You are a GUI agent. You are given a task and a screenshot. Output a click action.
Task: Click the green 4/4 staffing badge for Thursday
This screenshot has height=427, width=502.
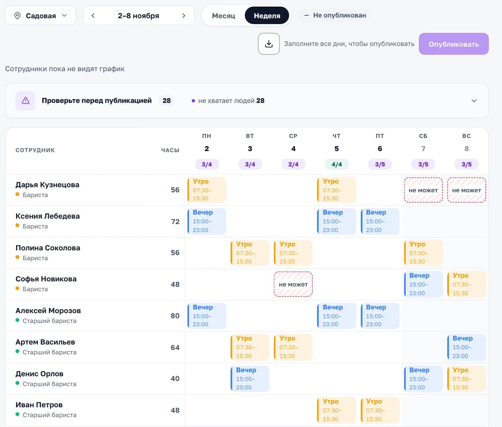(337, 164)
